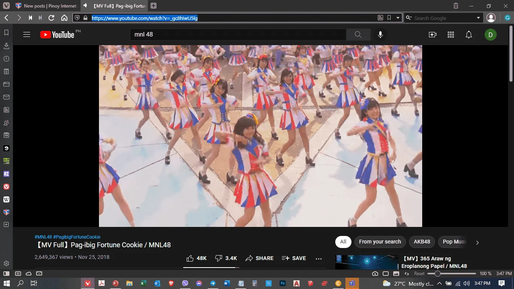514x289 pixels.
Task: Go to the YouTube home logo
Action: (x=57, y=35)
